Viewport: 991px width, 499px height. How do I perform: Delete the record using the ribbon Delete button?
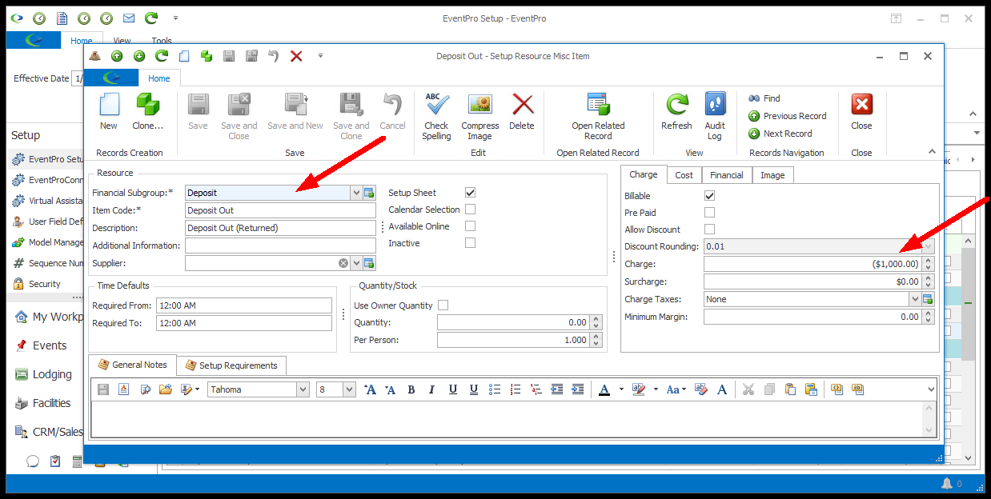(522, 111)
